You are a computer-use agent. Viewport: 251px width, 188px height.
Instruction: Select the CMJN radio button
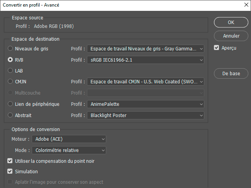point(10,82)
